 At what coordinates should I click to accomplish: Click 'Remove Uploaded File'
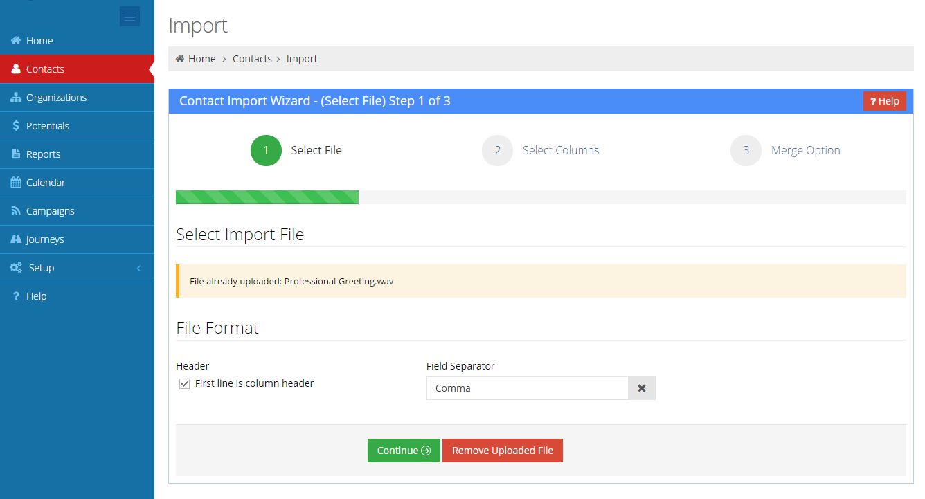point(503,450)
